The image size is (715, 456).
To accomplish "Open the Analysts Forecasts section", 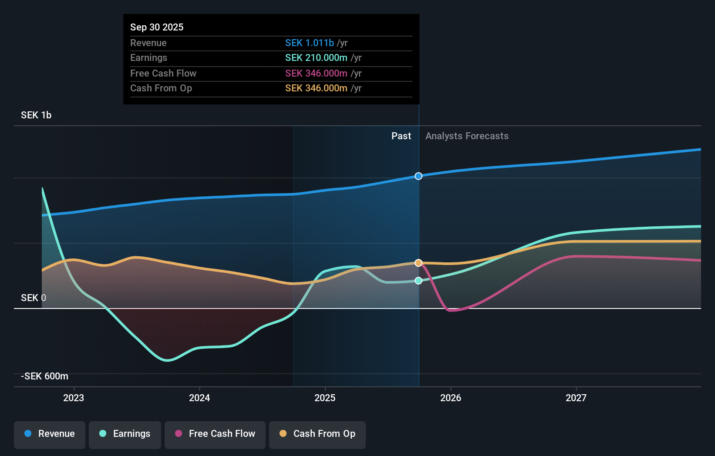I will 466,136.
